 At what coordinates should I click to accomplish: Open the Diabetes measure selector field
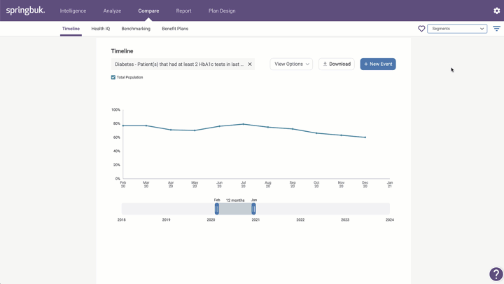click(x=178, y=64)
